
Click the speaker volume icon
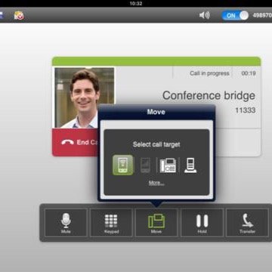coord(204,15)
